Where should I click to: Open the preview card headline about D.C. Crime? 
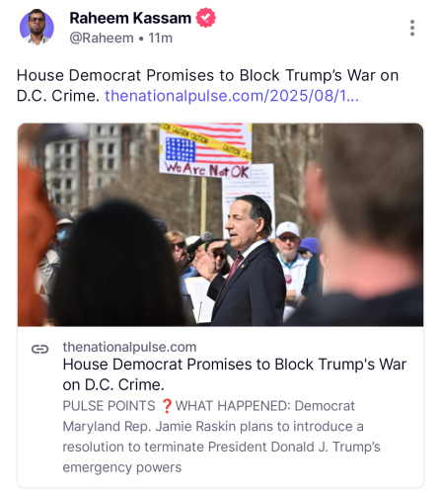pyautogui.click(x=235, y=374)
